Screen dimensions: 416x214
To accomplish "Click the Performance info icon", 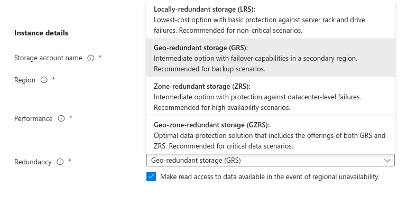I will click(61, 119).
